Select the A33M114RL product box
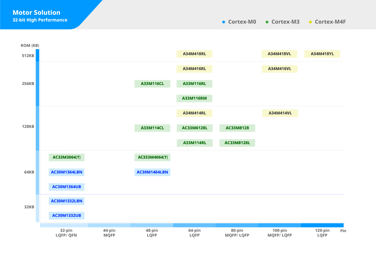Viewport: 376px width, 265px height. [195, 143]
